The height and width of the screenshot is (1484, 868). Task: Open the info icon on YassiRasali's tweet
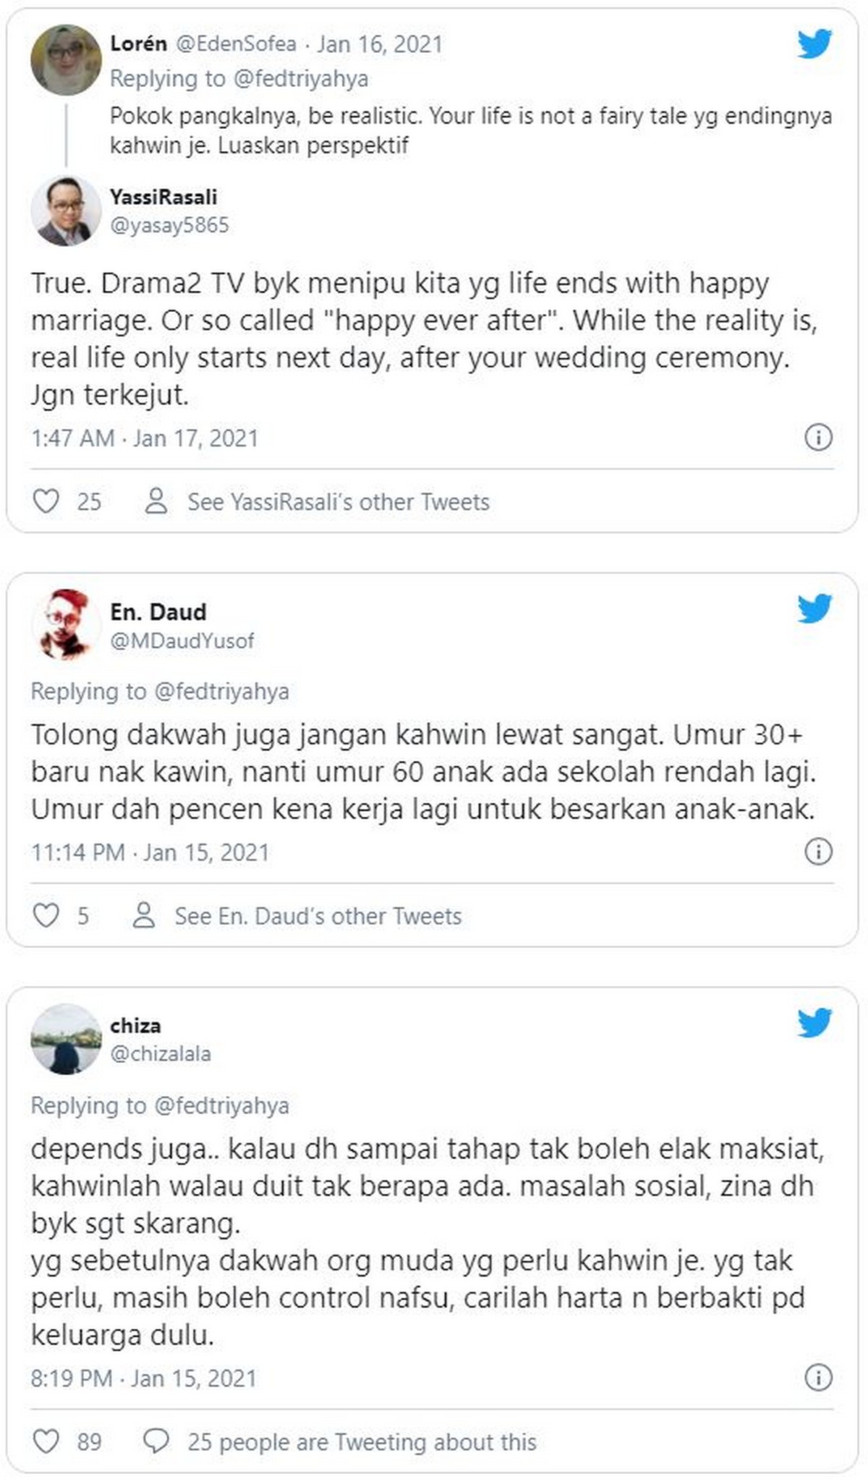pos(818,437)
